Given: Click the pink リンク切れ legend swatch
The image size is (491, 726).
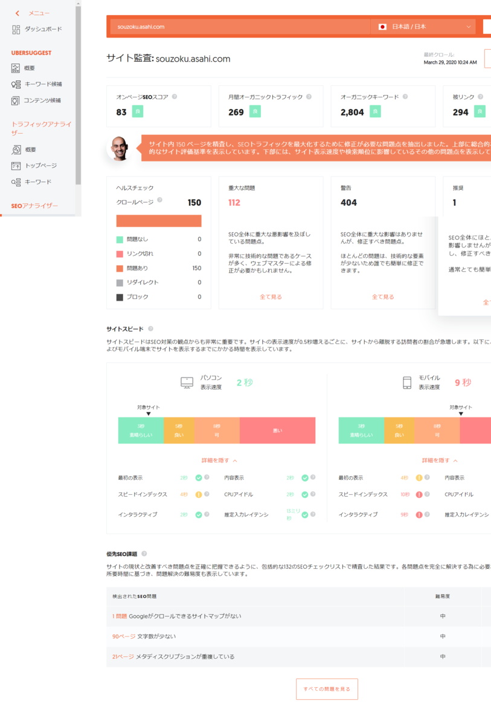Looking at the screenshot, I should 120,254.
